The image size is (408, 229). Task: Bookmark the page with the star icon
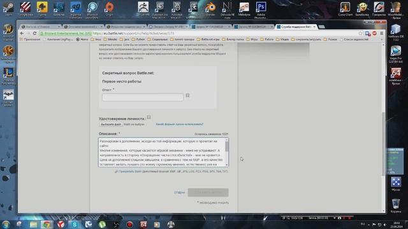[360, 33]
